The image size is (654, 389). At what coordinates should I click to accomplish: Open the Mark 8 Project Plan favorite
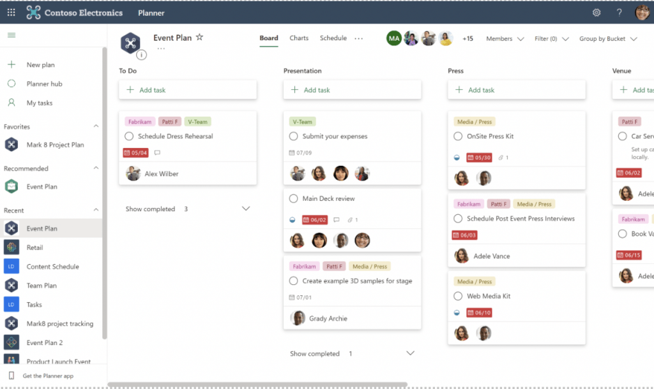(x=55, y=145)
